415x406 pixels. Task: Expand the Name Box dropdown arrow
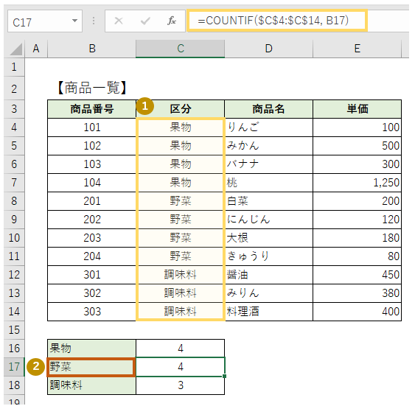75,21
